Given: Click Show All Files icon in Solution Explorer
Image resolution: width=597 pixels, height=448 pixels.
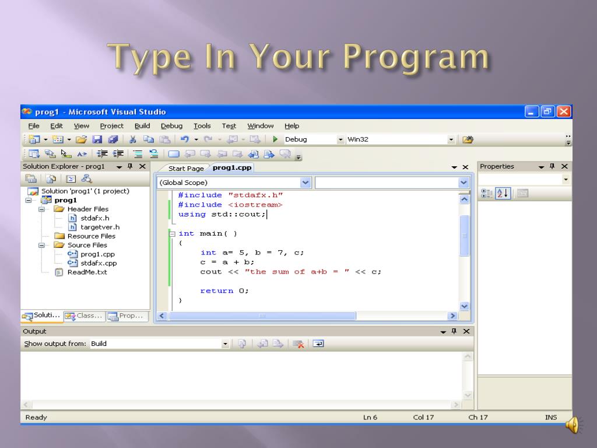Looking at the screenshot, I should (x=51, y=178).
